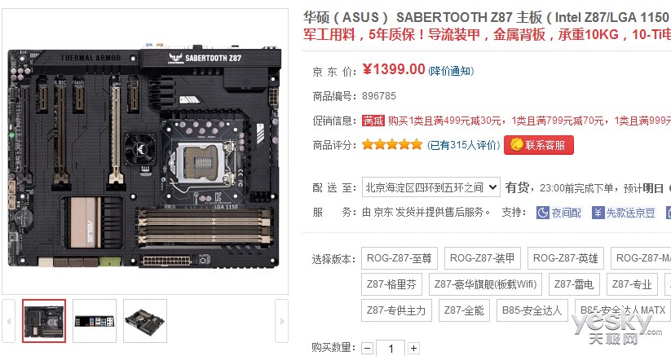Click the 先款送京豆 yen icon

[x=598, y=213]
